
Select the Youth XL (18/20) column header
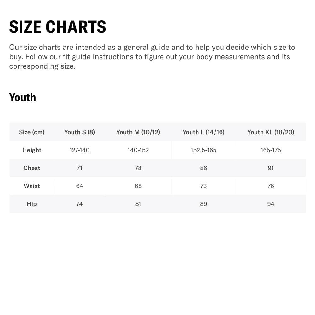pos(271,132)
